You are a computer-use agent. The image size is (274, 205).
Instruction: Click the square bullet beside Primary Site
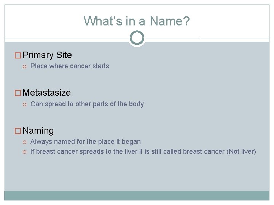tap(18, 55)
